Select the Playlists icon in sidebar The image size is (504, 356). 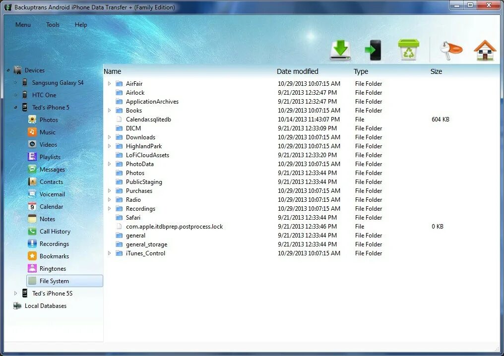click(32, 157)
